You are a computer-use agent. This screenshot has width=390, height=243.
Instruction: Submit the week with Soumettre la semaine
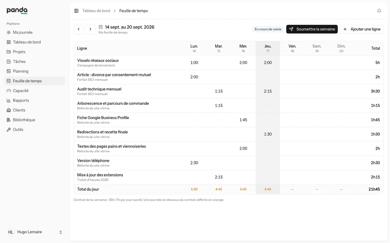click(312, 29)
